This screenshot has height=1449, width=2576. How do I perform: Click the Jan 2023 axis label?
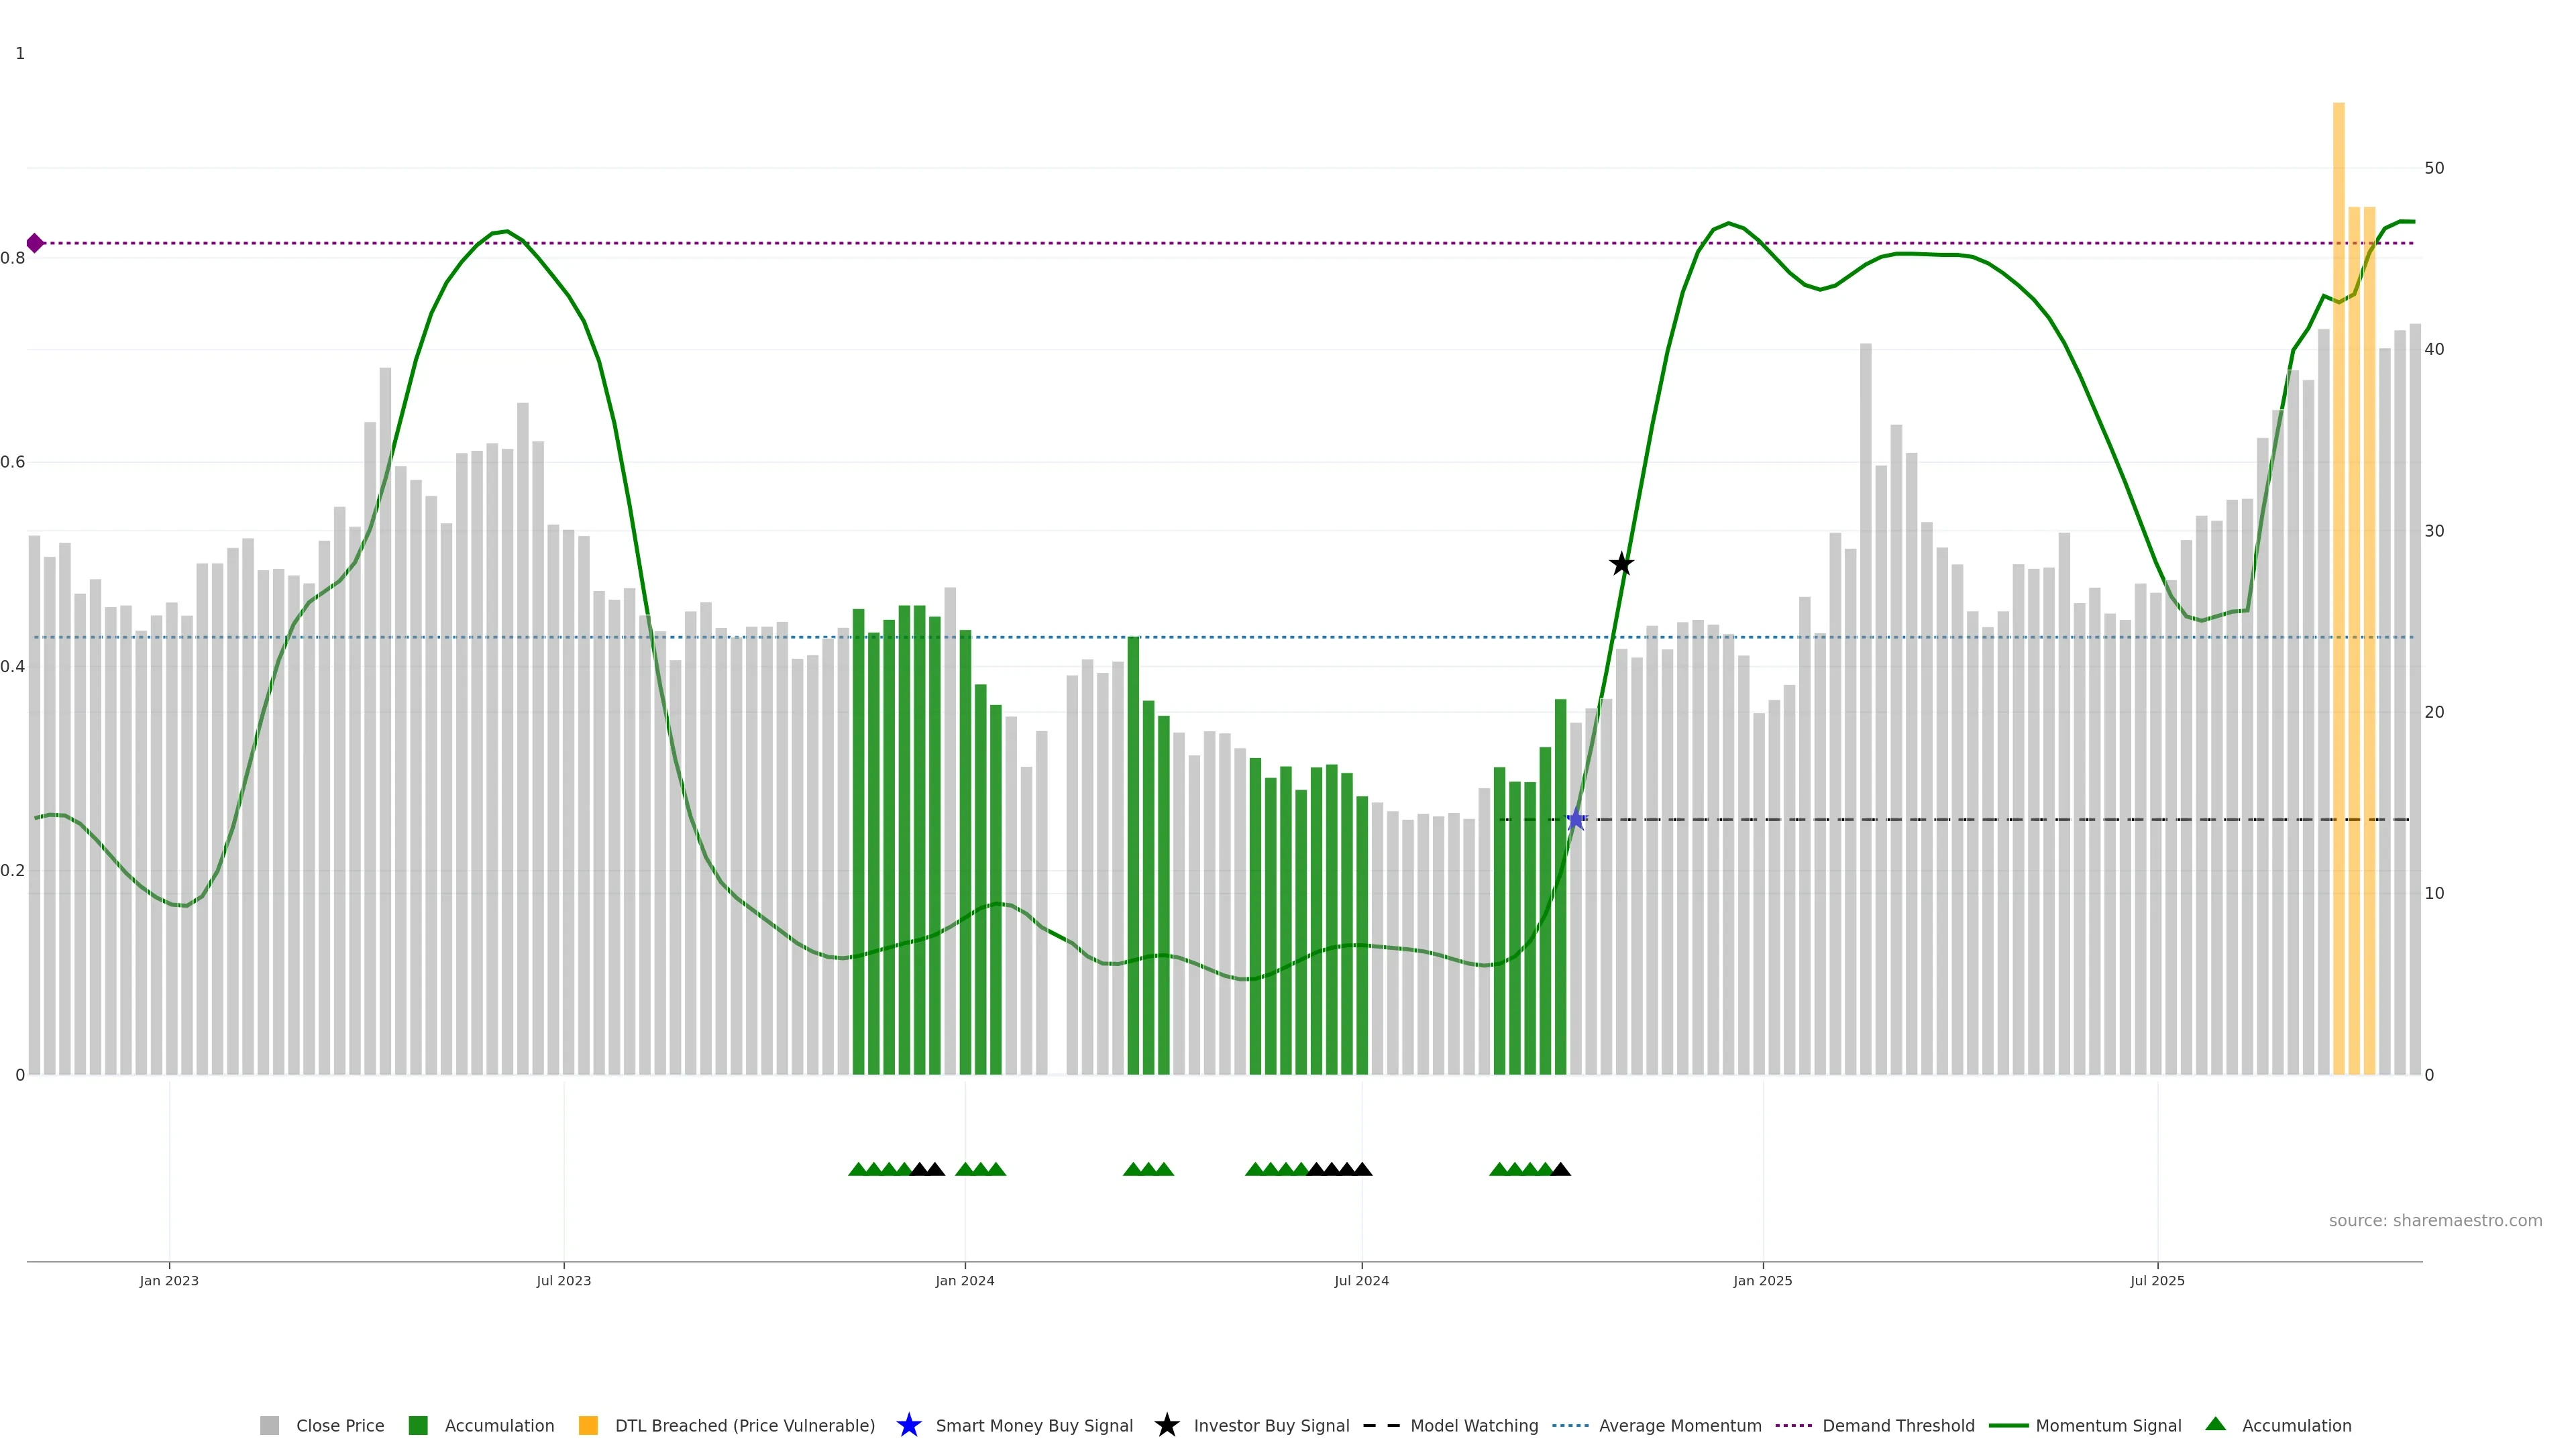click(x=169, y=1280)
